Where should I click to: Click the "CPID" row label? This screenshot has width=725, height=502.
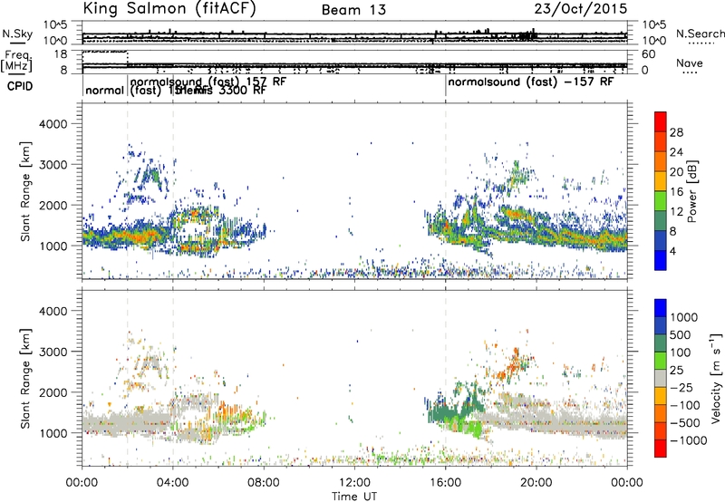tap(20, 86)
